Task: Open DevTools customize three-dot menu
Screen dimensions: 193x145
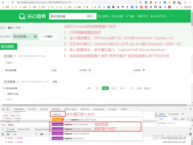Action: (x=185, y=109)
